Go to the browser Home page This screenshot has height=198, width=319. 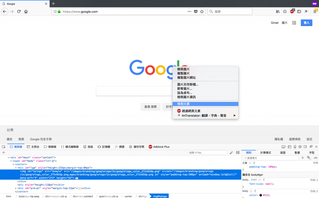[26, 12]
